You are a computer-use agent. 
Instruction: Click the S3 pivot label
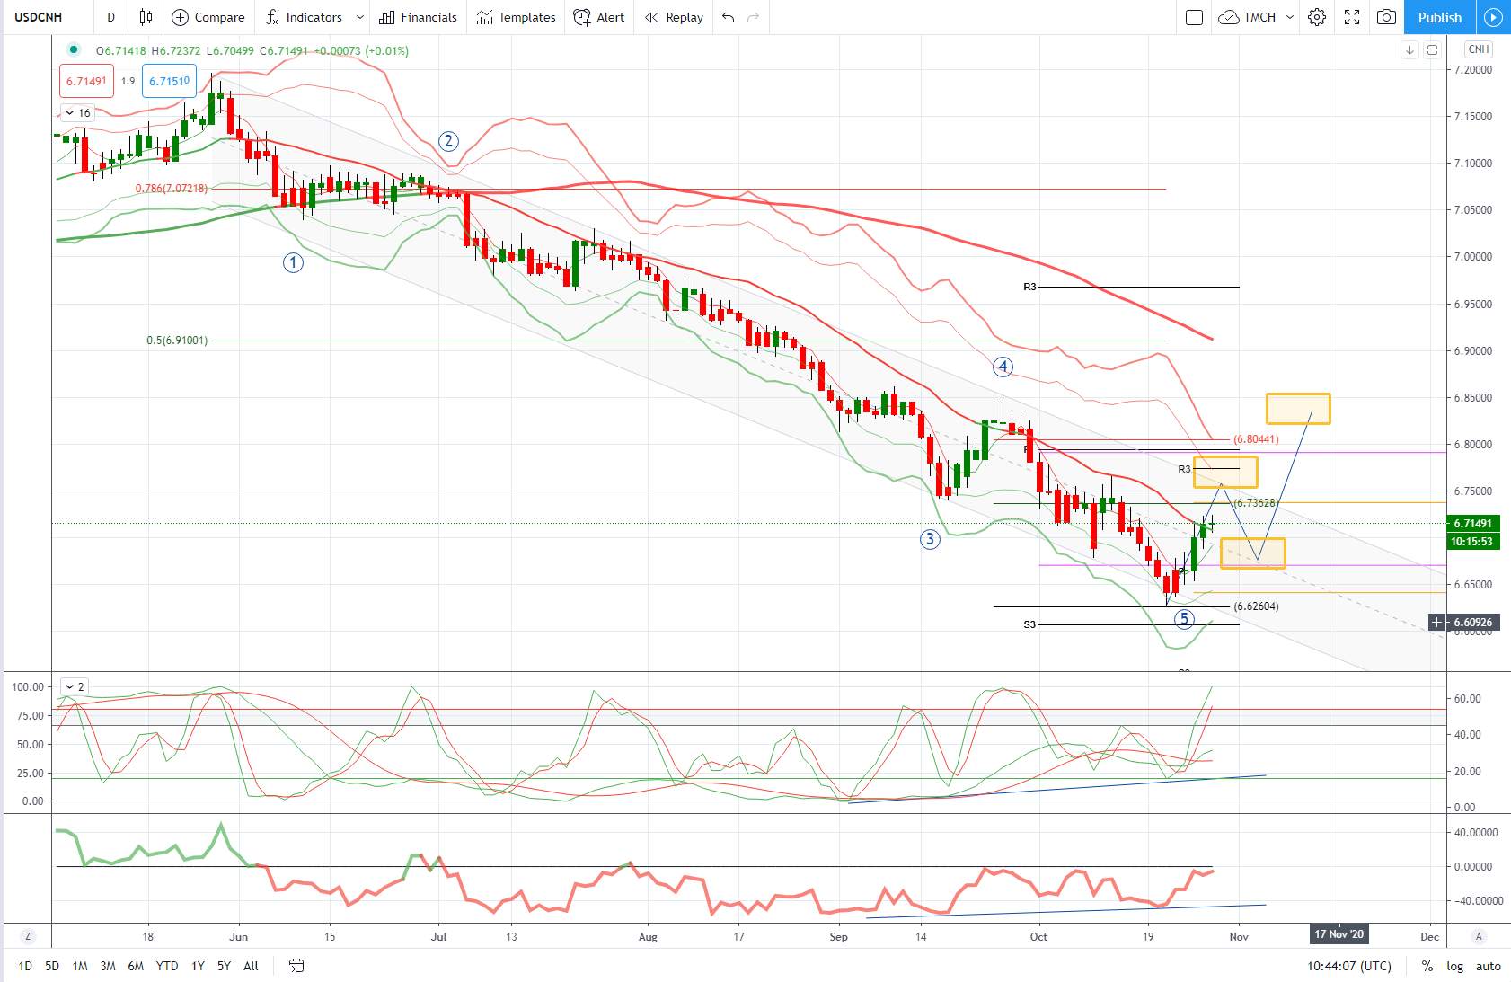(1029, 624)
